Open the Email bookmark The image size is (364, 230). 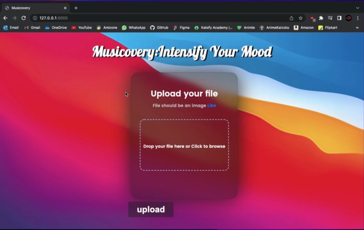(x=11, y=28)
